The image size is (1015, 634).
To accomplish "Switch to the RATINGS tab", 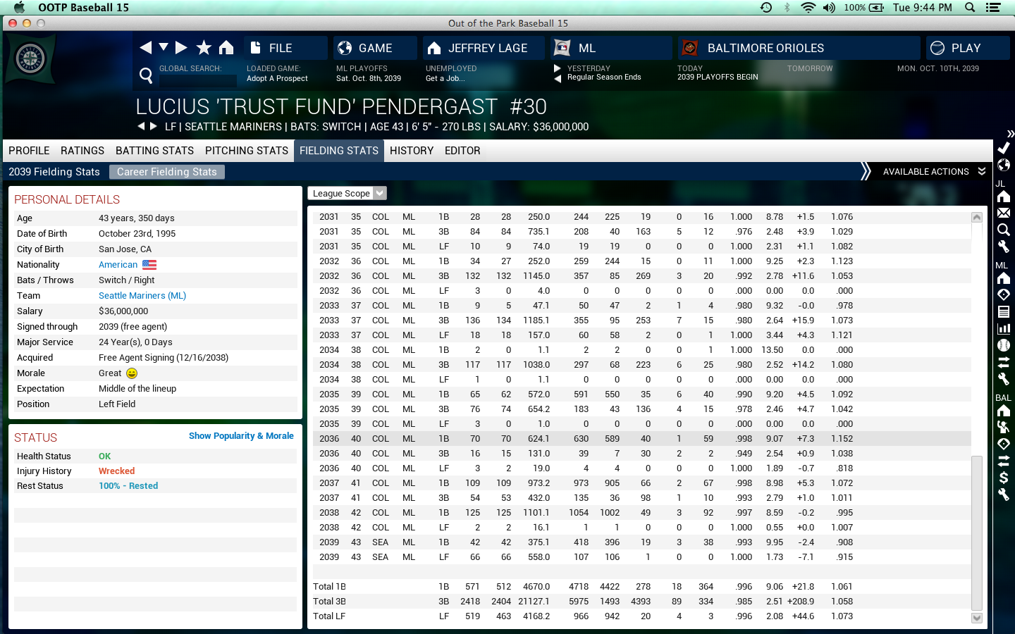I will (x=82, y=151).
